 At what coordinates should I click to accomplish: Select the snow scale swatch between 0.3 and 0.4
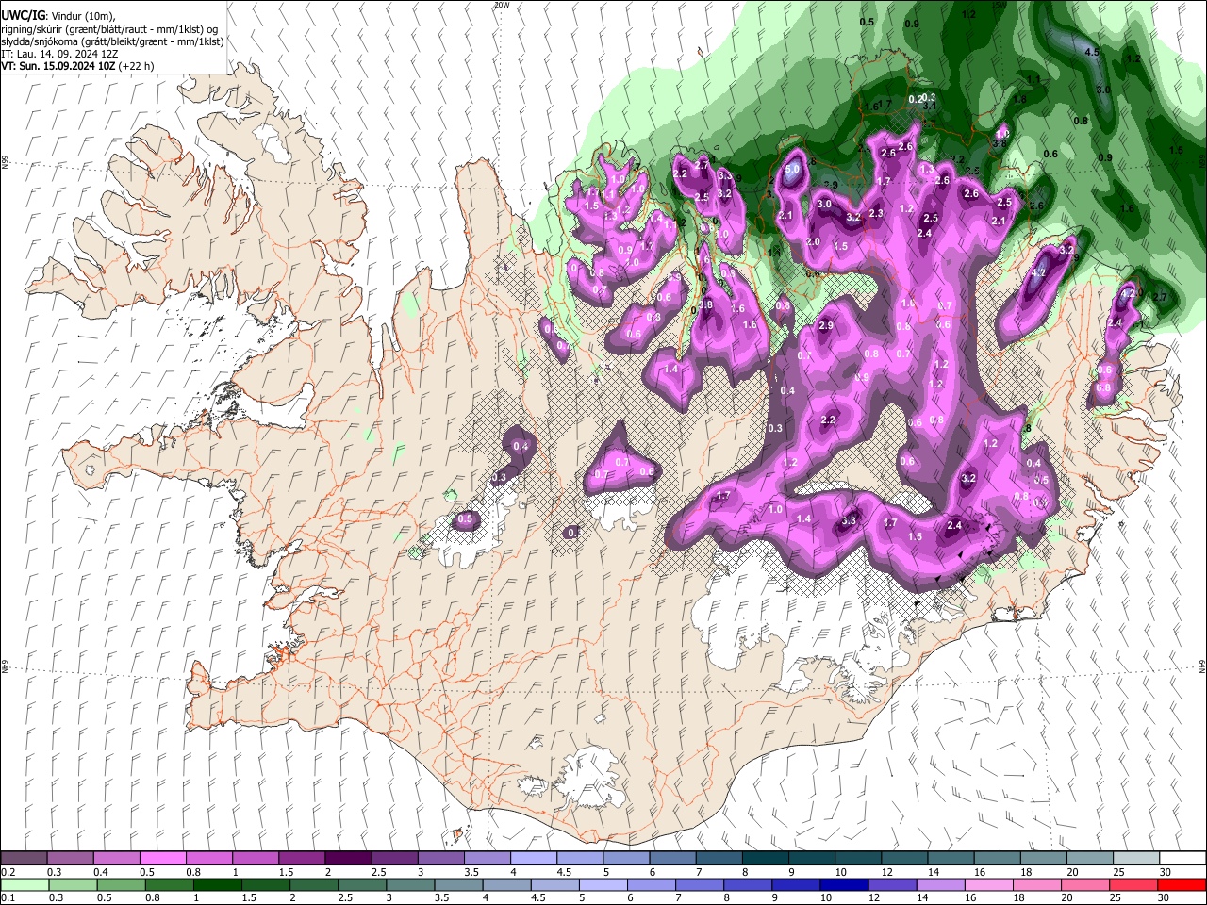[70, 858]
